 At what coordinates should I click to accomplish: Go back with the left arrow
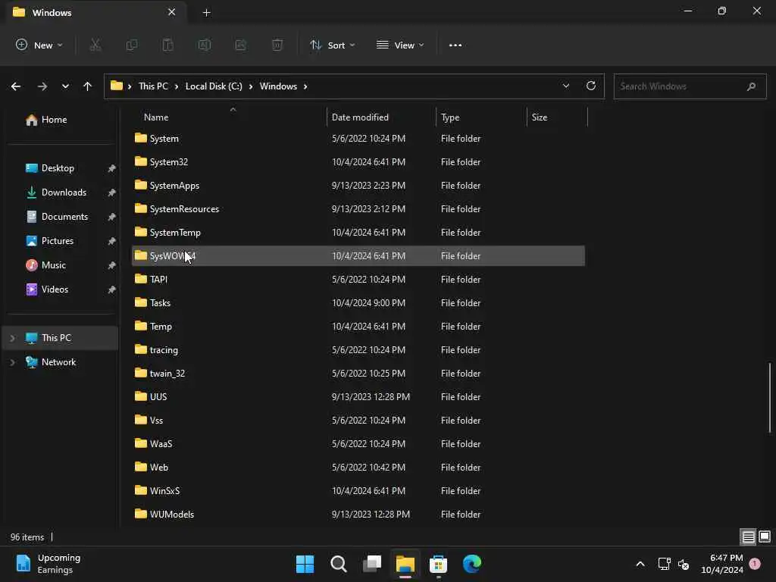(16, 86)
